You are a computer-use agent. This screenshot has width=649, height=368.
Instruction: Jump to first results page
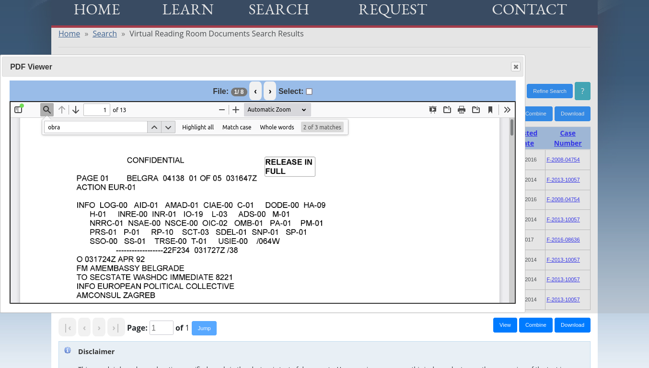pos(68,328)
